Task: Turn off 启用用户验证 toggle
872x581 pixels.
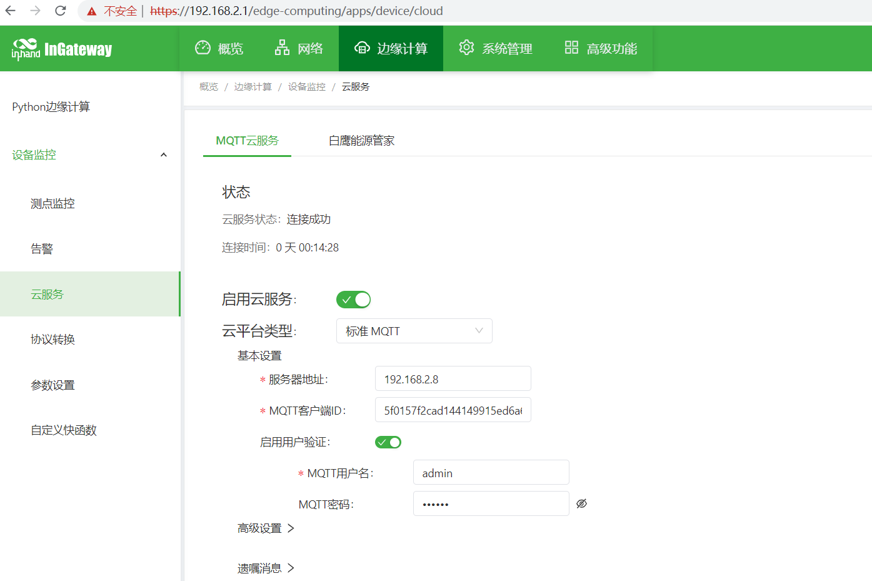Action: 388,442
